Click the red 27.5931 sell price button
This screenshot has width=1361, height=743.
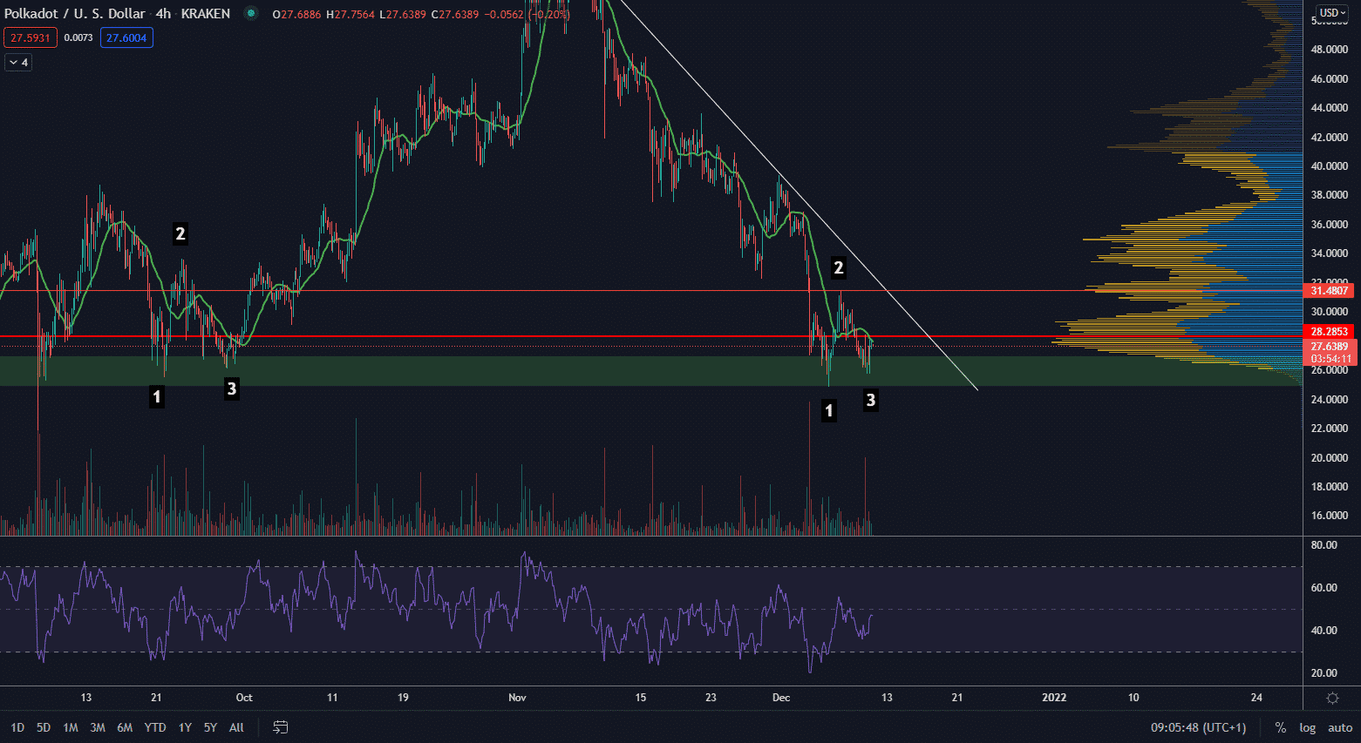(x=31, y=37)
